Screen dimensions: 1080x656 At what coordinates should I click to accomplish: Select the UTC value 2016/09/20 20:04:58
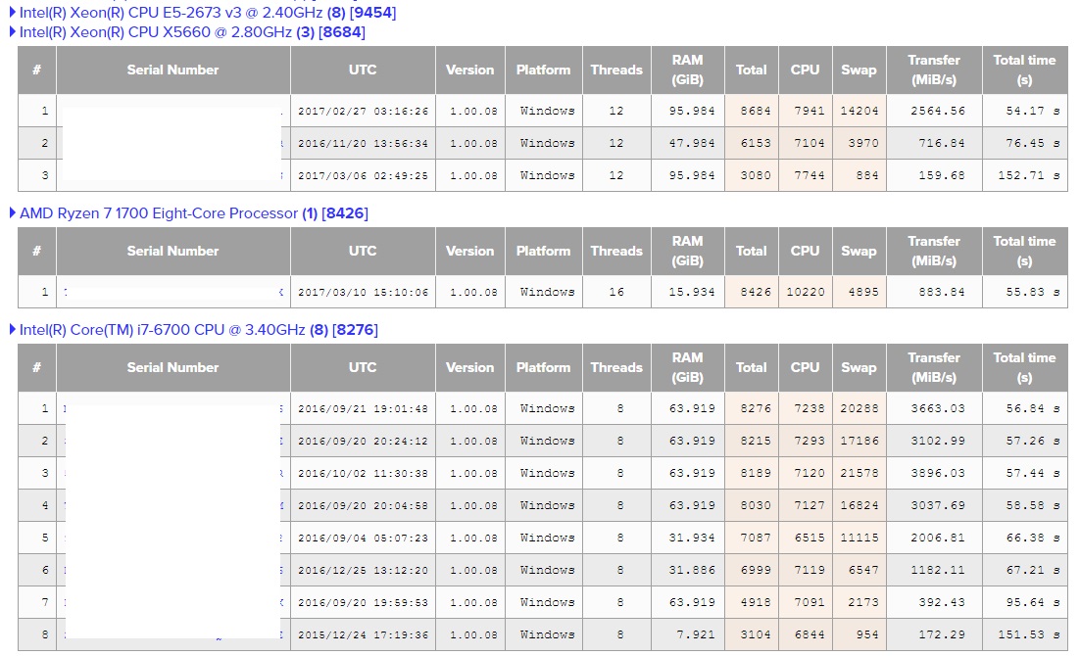[x=363, y=505]
